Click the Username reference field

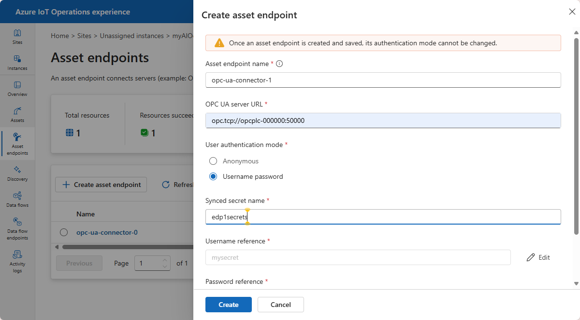(x=358, y=257)
